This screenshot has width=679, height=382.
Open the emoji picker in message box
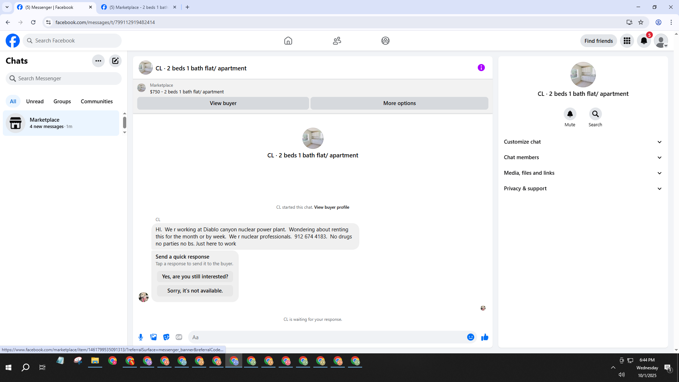[x=471, y=337]
